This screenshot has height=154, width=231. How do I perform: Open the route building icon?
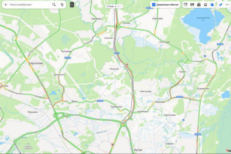pyautogui.click(x=62, y=5)
